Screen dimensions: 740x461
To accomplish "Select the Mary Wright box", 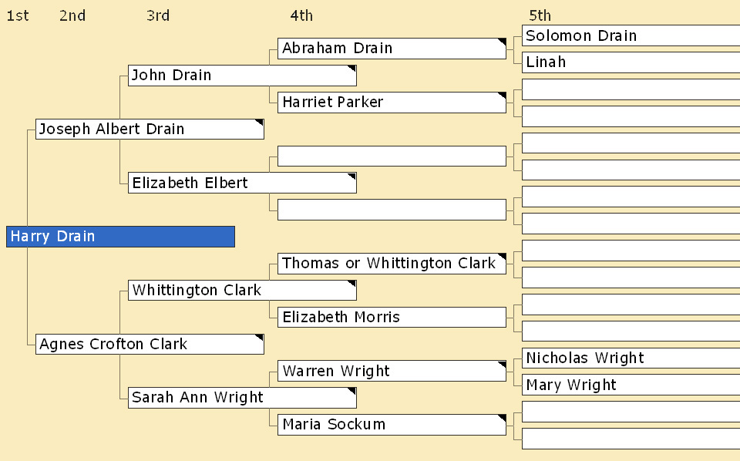I will click(631, 385).
